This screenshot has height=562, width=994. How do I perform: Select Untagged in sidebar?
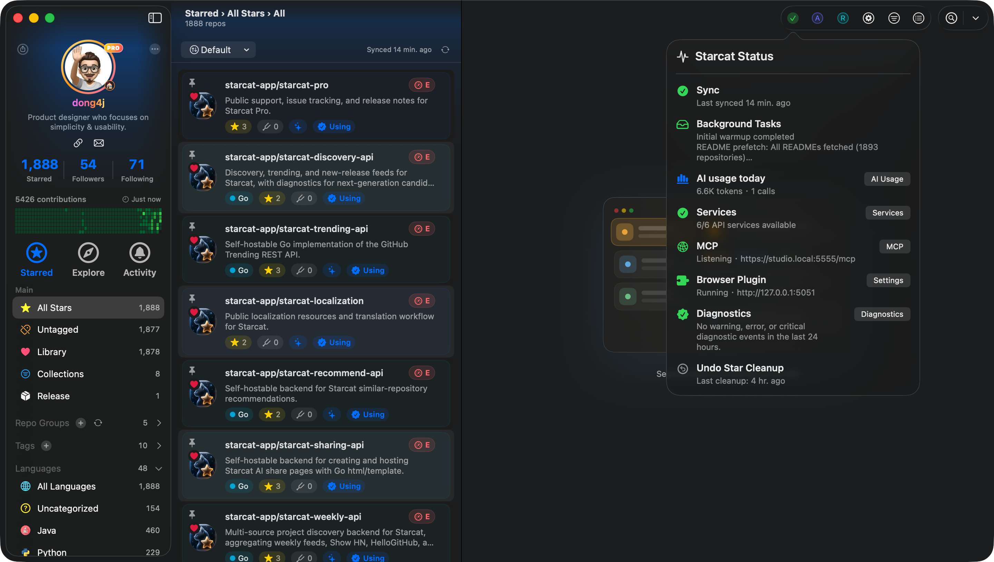tap(88, 329)
